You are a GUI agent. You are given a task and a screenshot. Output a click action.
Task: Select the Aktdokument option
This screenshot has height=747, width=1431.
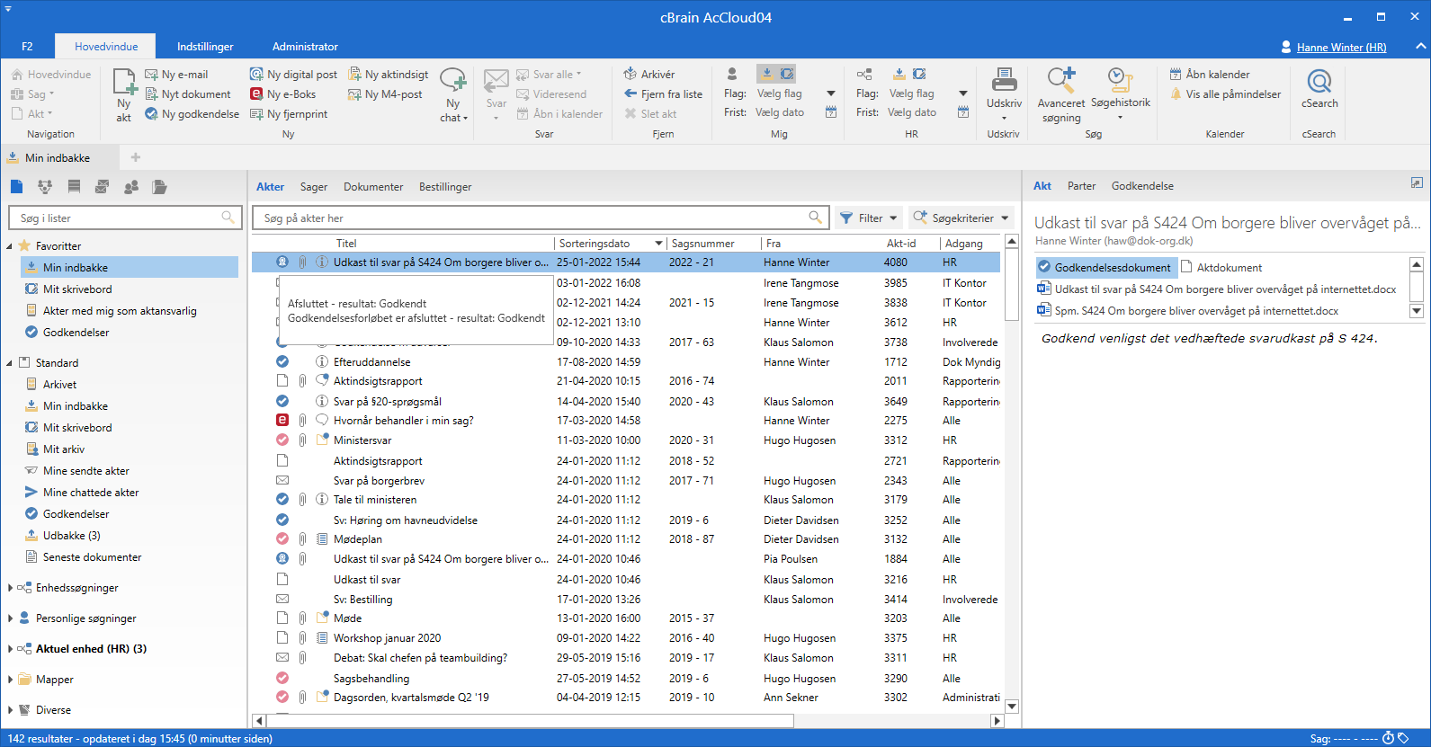click(x=1221, y=268)
